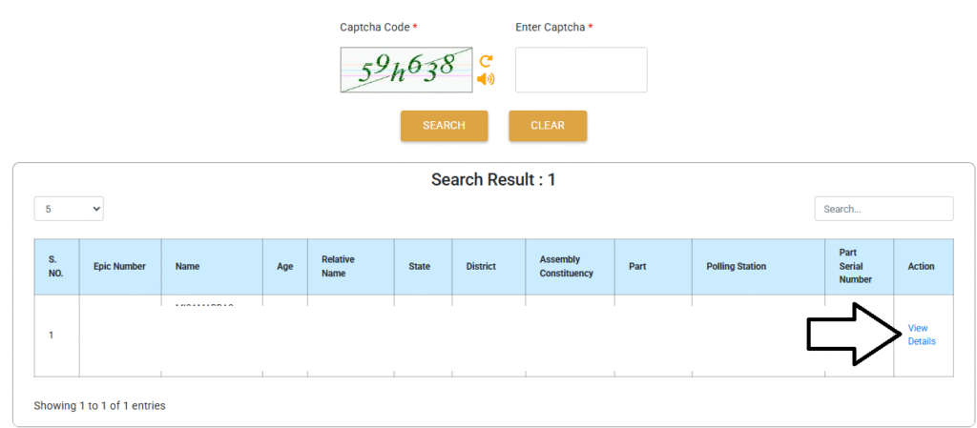
Task: Click the Part Serial Number column header
Action: click(x=856, y=267)
